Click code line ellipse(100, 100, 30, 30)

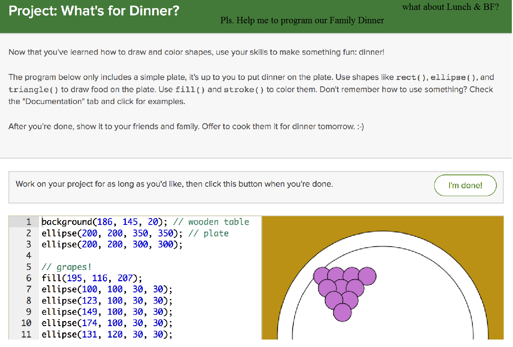pyautogui.click(x=107, y=289)
